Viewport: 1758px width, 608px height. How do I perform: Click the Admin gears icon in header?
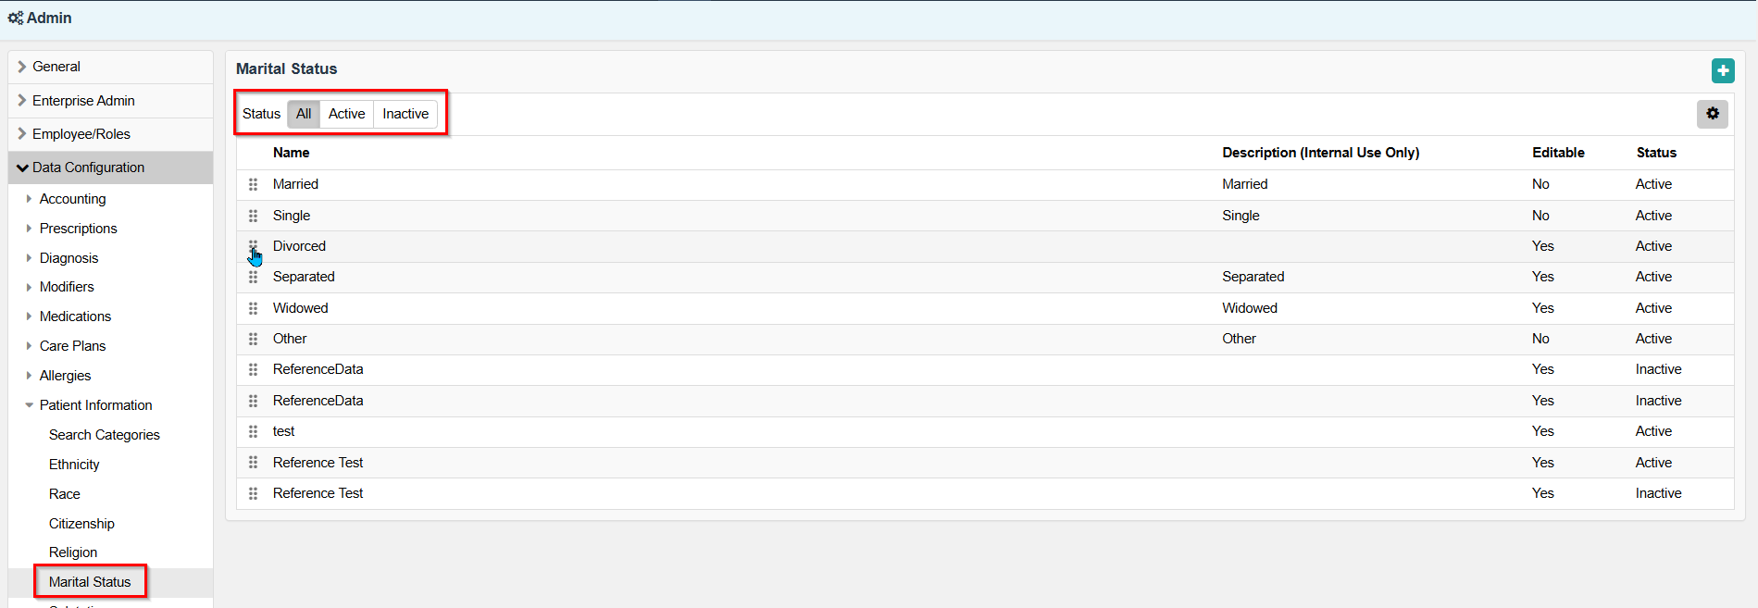click(x=16, y=18)
